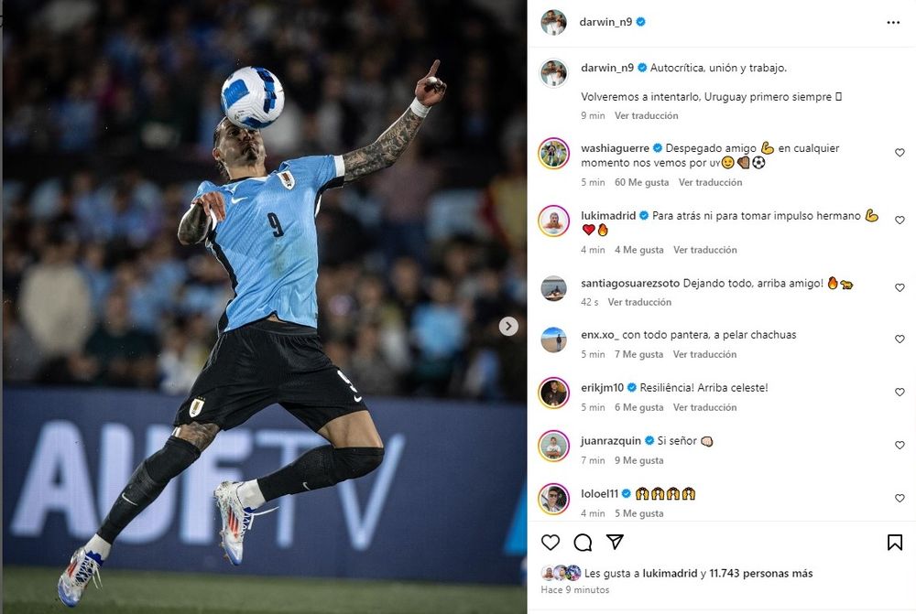Like the post with the heart icon
Image resolution: width=916 pixels, height=614 pixels.
(x=551, y=543)
